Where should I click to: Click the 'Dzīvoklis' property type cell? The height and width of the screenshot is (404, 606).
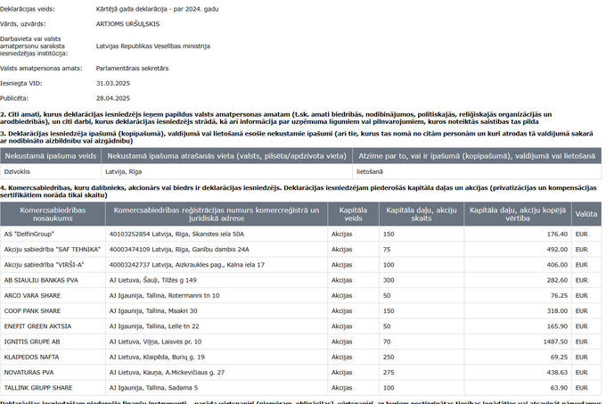17,171
